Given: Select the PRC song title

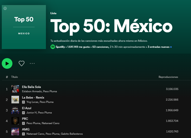Looking at the screenshot, I should coord(25,119).
